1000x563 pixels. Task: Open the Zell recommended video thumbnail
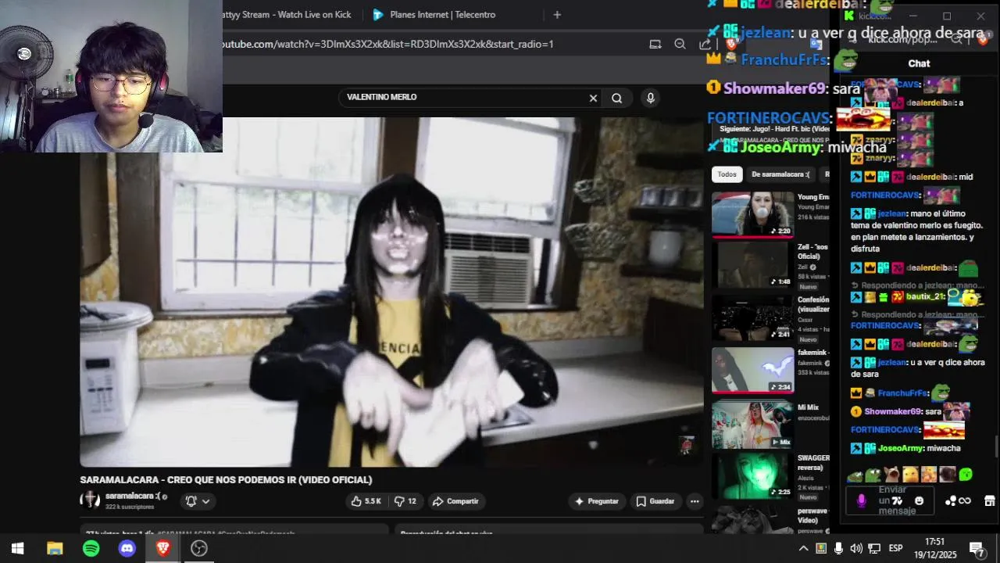(x=752, y=265)
